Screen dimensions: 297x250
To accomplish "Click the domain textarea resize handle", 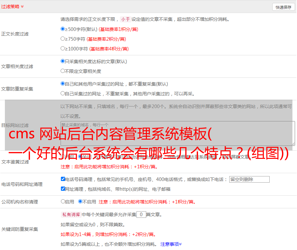I will pos(293,144).
